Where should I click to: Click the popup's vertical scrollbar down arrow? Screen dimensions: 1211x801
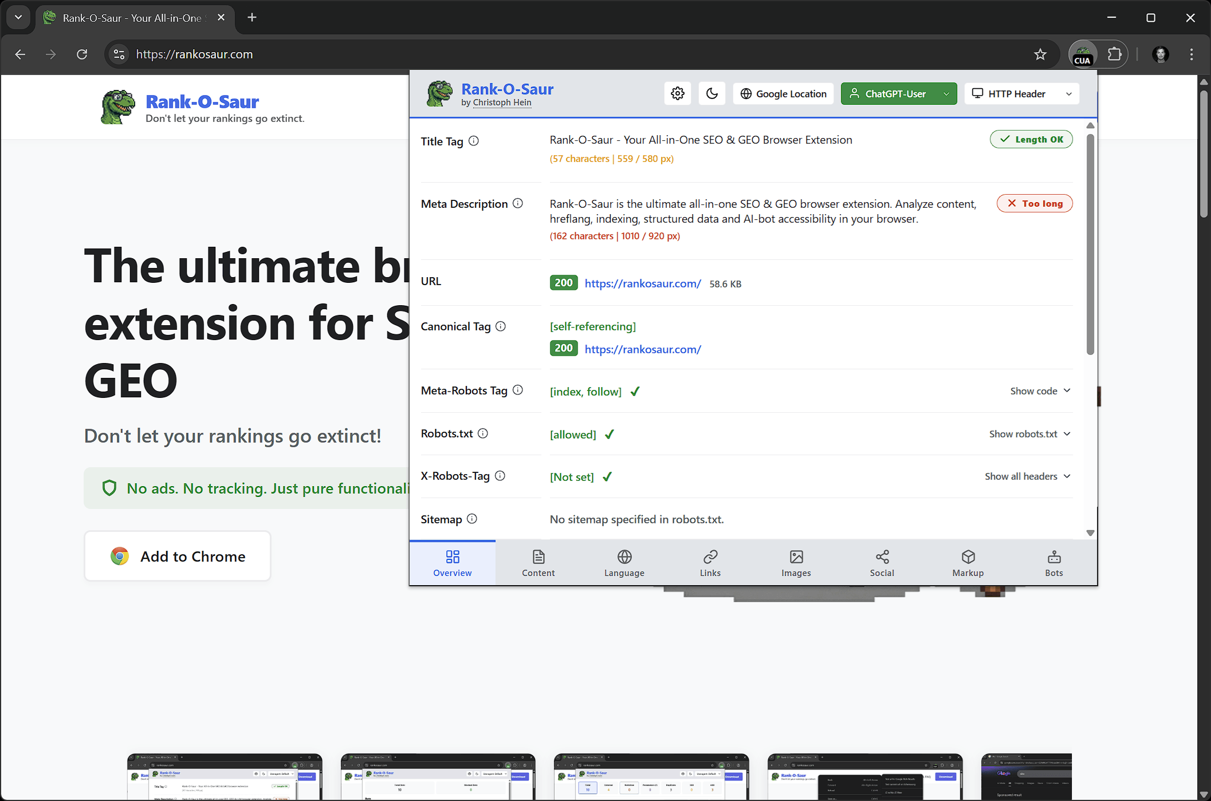[1090, 532]
